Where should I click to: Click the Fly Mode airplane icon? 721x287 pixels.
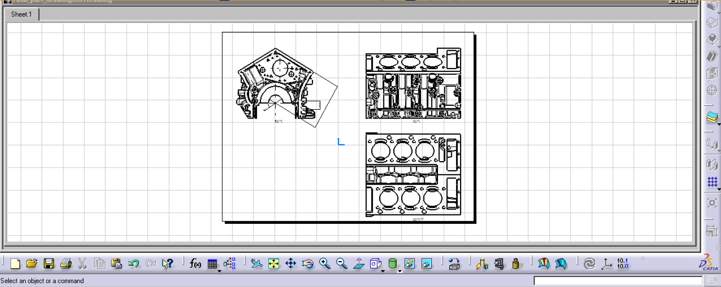coord(257,264)
